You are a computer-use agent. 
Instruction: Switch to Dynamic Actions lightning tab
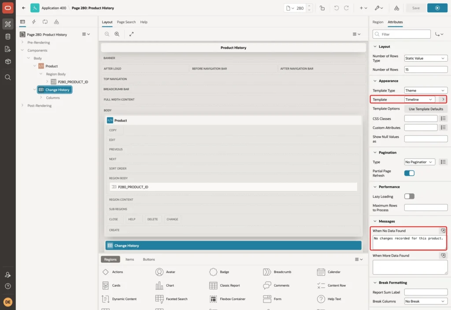pos(33,22)
